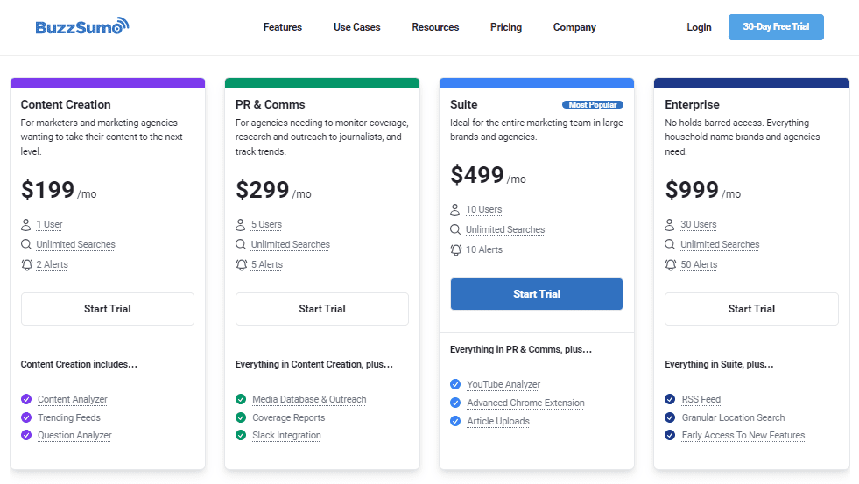Click bell icon beside 50 Alerts
Image resolution: width=859 pixels, height=484 pixels.
[x=671, y=264]
